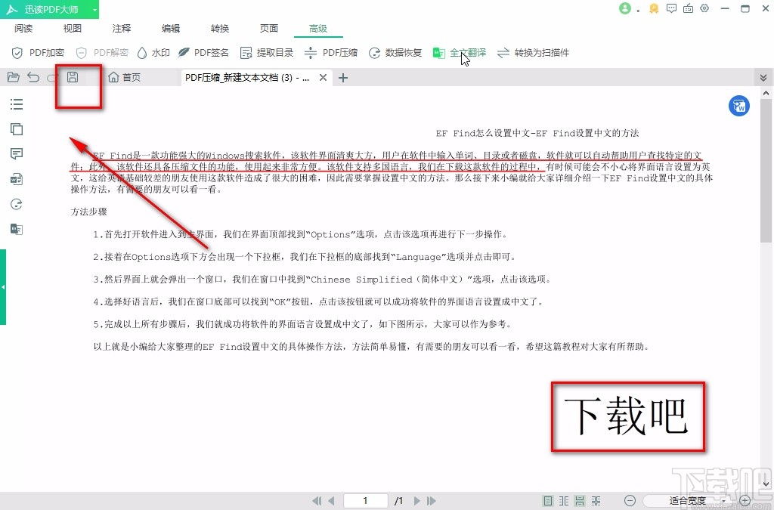
Task: Open the comments panel icon
Action: pos(16,153)
